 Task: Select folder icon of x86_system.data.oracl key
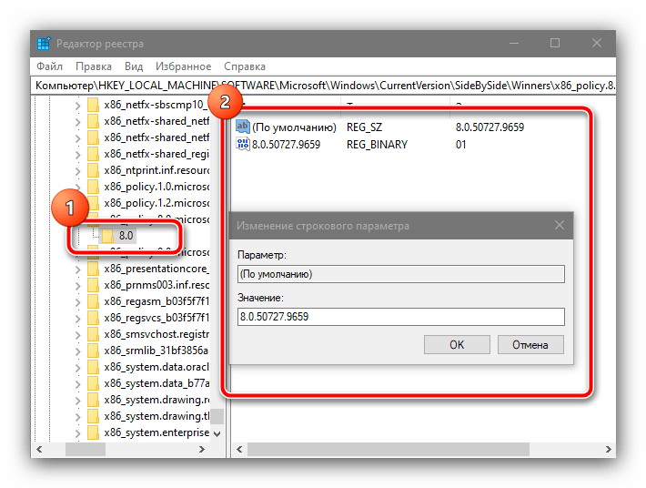pyautogui.click(x=93, y=367)
